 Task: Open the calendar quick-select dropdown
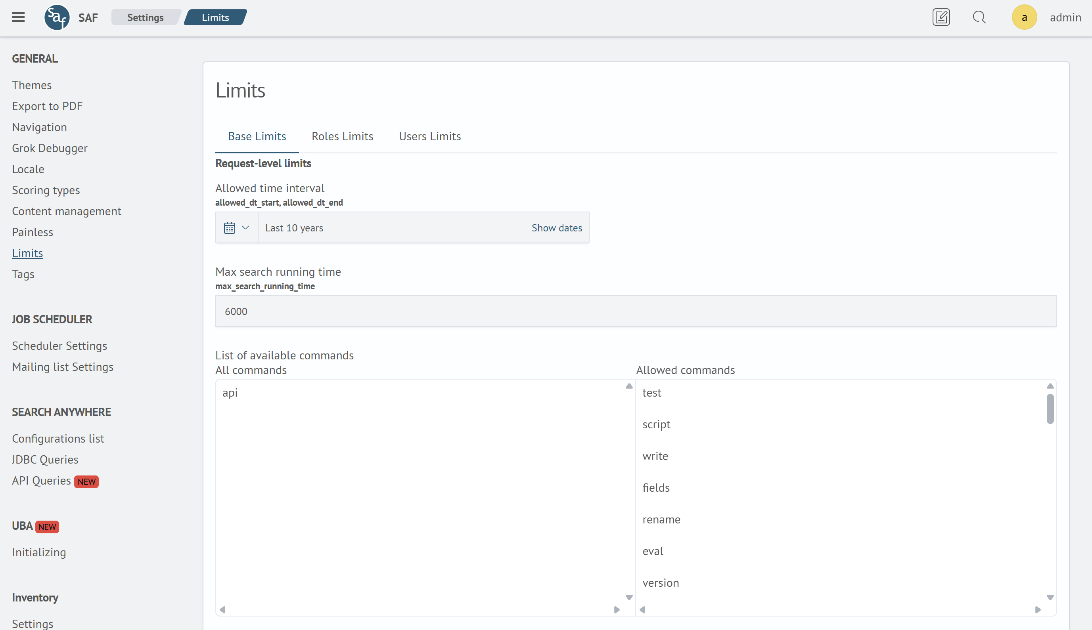(x=236, y=227)
